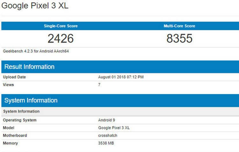Screen dimensions: 239x152
Task: Click the Upload Date label
Action: click(x=14, y=77)
